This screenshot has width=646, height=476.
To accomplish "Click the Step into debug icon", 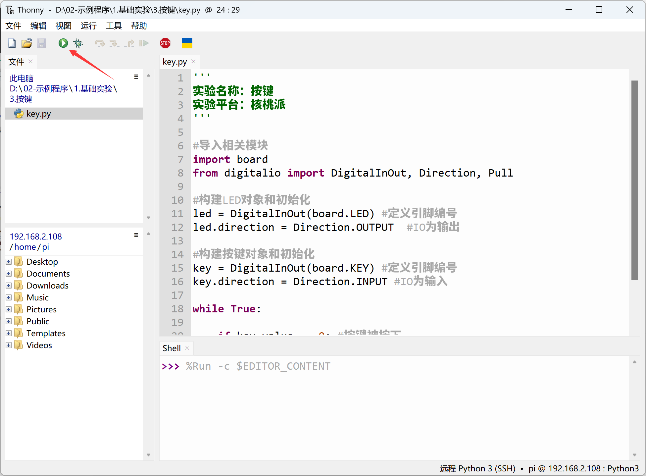I will (114, 43).
